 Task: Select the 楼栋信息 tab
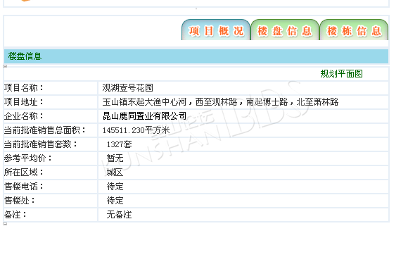coord(354,30)
